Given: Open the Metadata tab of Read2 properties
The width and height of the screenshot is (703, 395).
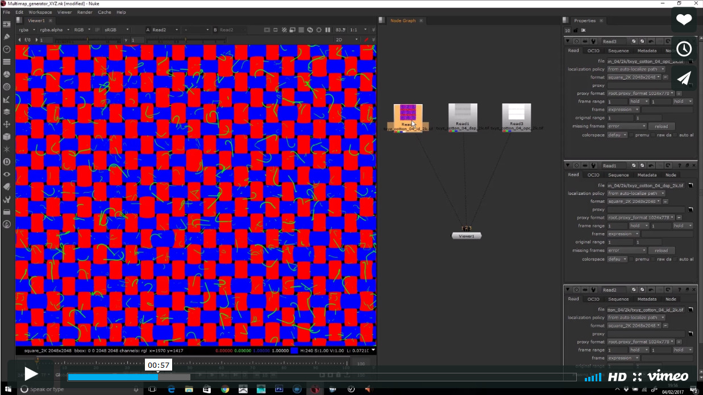Looking at the screenshot, I should click(x=647, y=299).
